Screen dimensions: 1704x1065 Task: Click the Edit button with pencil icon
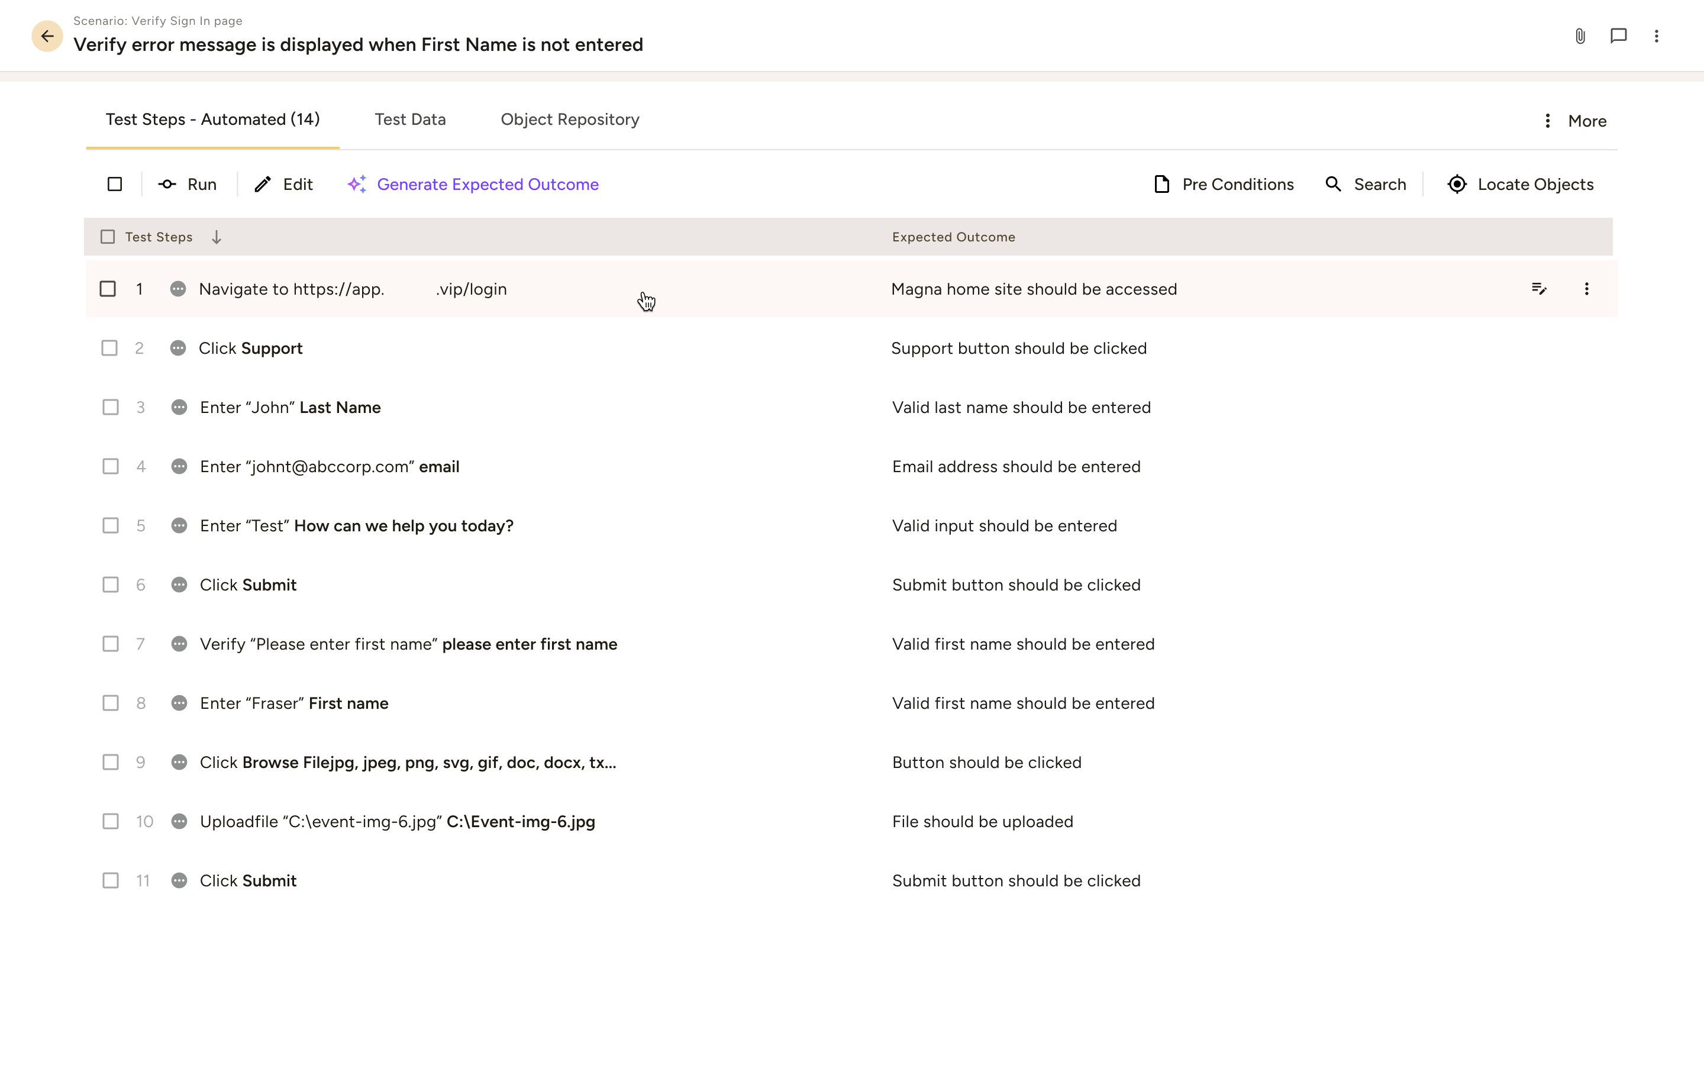pos(284,184)
